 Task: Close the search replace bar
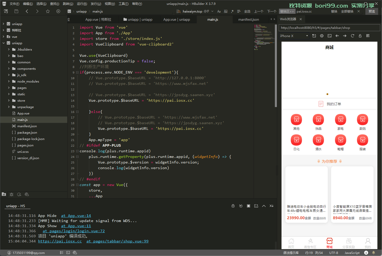pyautogui.click(x=358, y=11)
